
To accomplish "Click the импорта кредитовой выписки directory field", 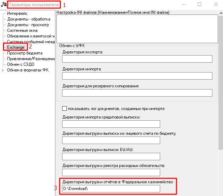I will coord(111,124).
